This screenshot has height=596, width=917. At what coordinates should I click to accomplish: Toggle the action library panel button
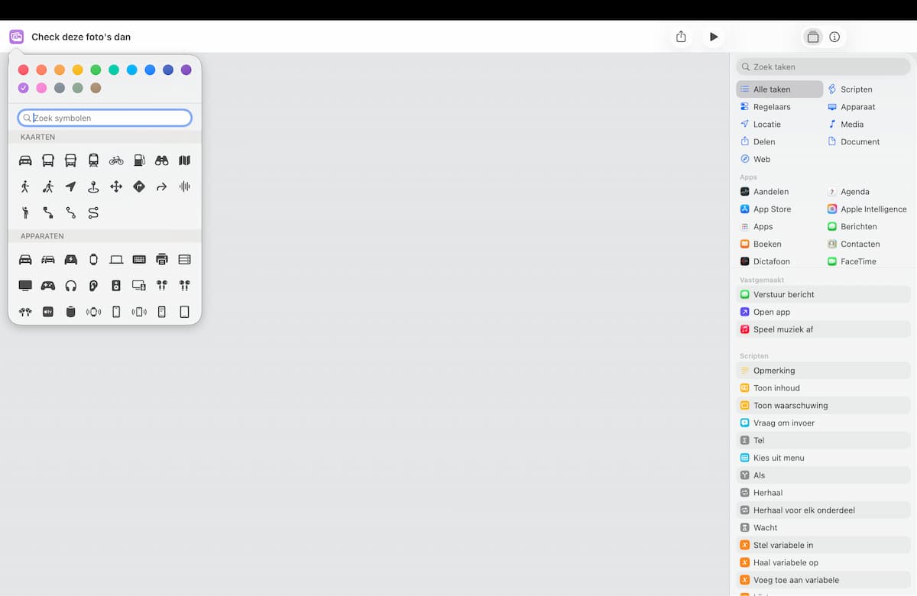point(813,37)
